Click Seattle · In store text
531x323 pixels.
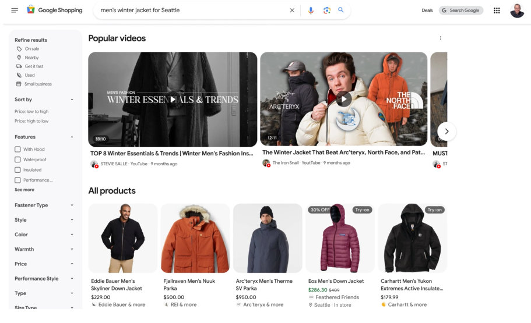333,305
